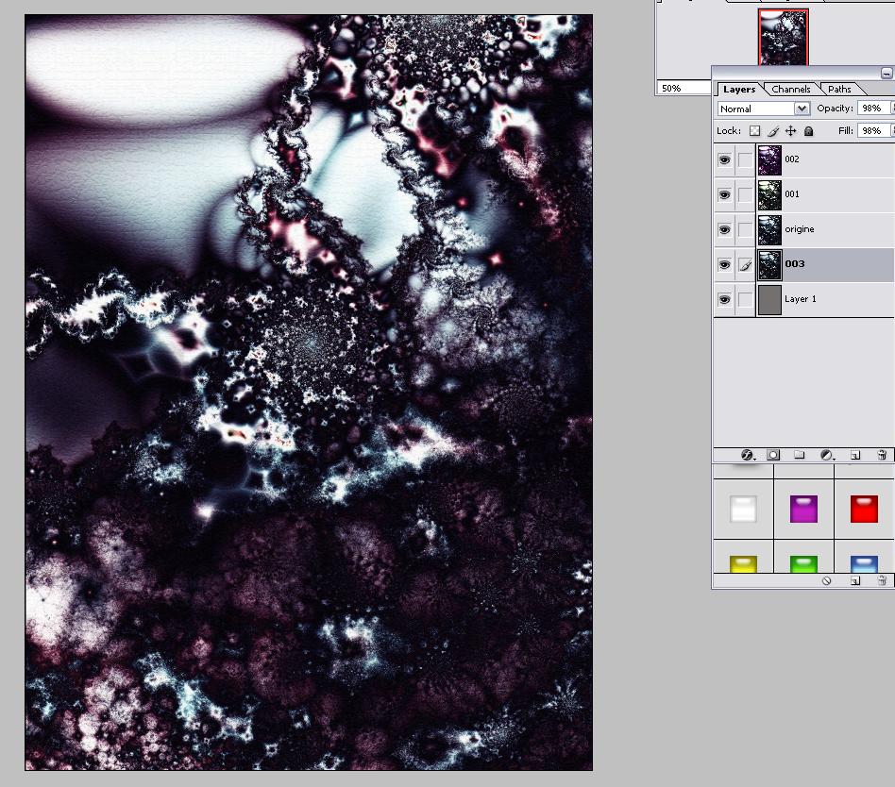Add a layer mask to layer 003
The width and height of the screenshot is (895, 787).
[772, 455]
